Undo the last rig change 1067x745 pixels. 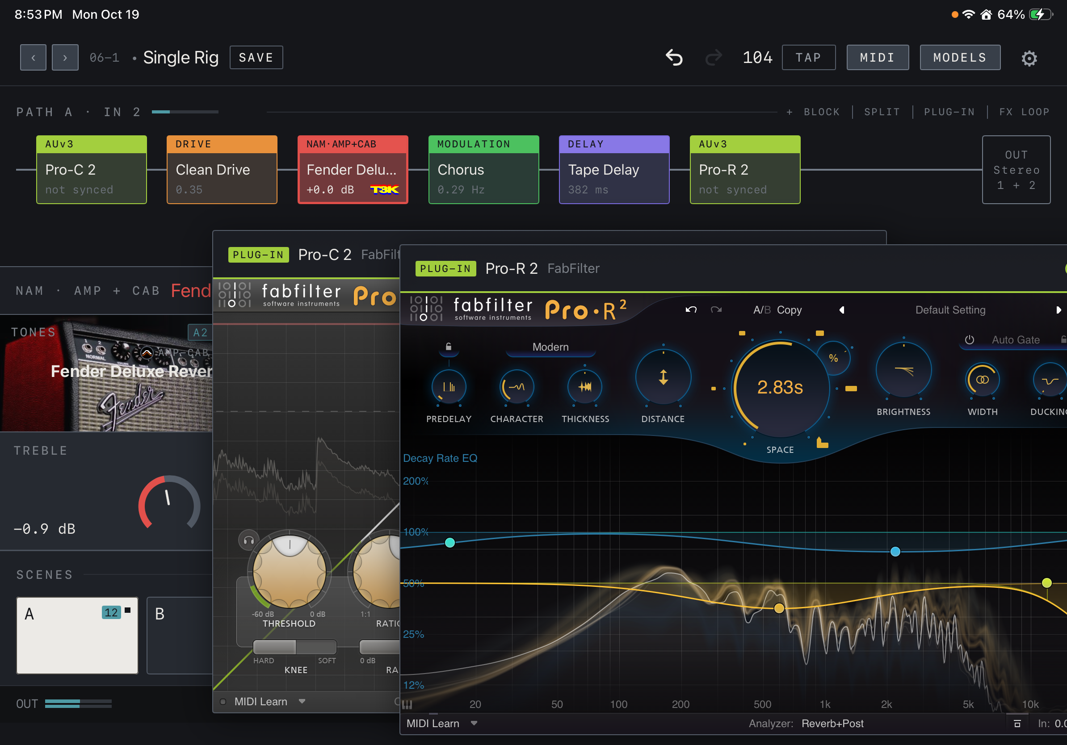pyautogui.click(x=674, y=58)
